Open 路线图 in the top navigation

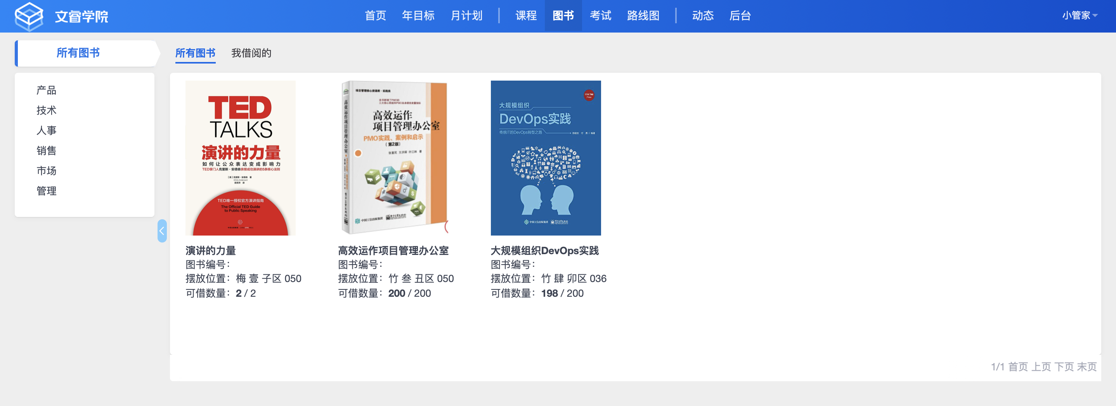click(x=643, y=16)
